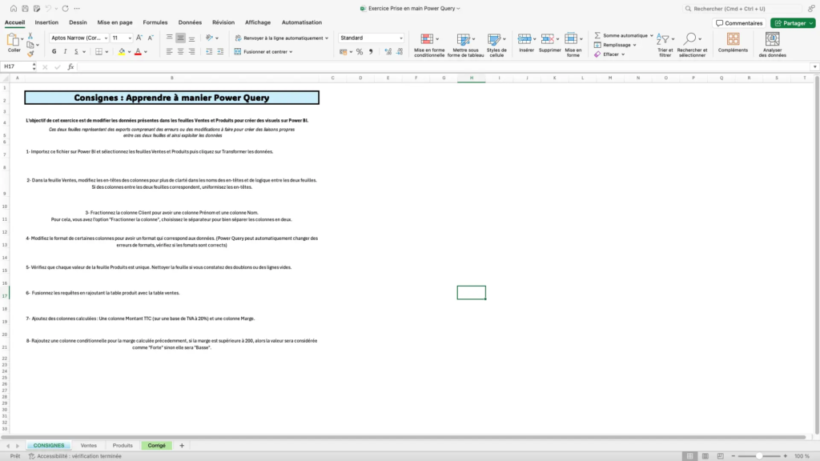Open Rechercher et sélectionner

692,45
